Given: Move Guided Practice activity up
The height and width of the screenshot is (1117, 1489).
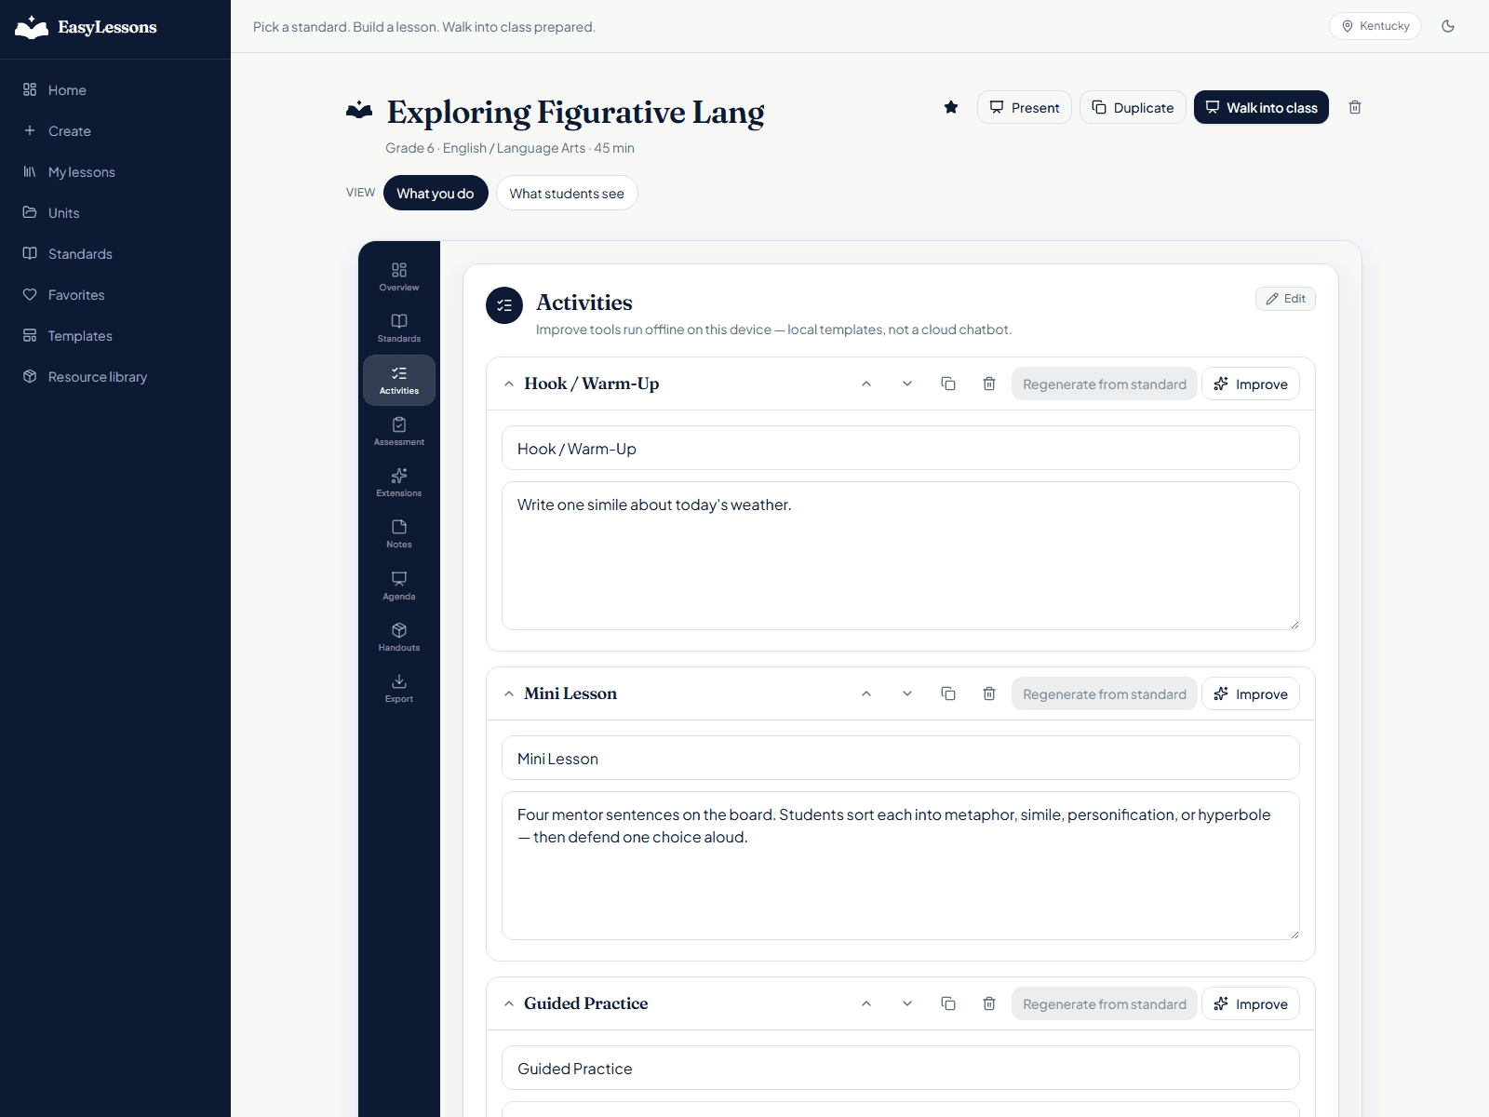Looking at the screenshot, I should pyautogui.click(x=866, y=1003).
